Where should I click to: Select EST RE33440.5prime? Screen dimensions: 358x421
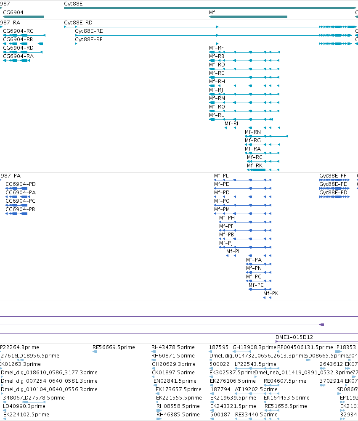point(256,415)
